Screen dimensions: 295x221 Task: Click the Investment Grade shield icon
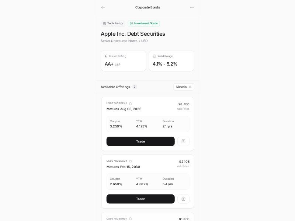coord(131,24)
